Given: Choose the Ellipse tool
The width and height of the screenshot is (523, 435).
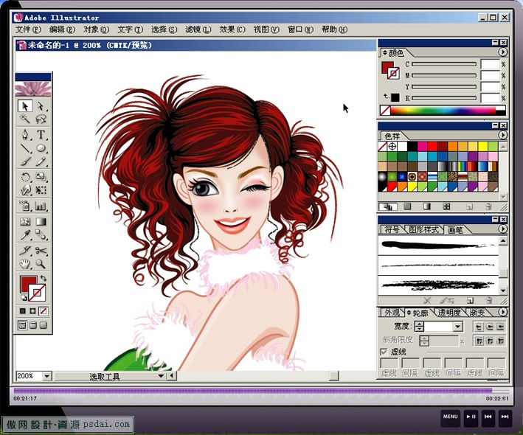Looking at the screenshot, I should click(41, 148).
